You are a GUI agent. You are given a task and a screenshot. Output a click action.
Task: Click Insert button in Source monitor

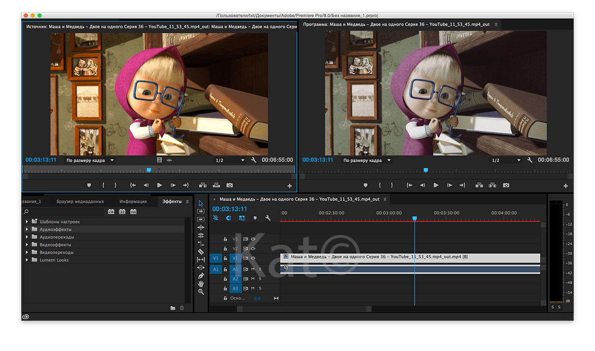203,185
